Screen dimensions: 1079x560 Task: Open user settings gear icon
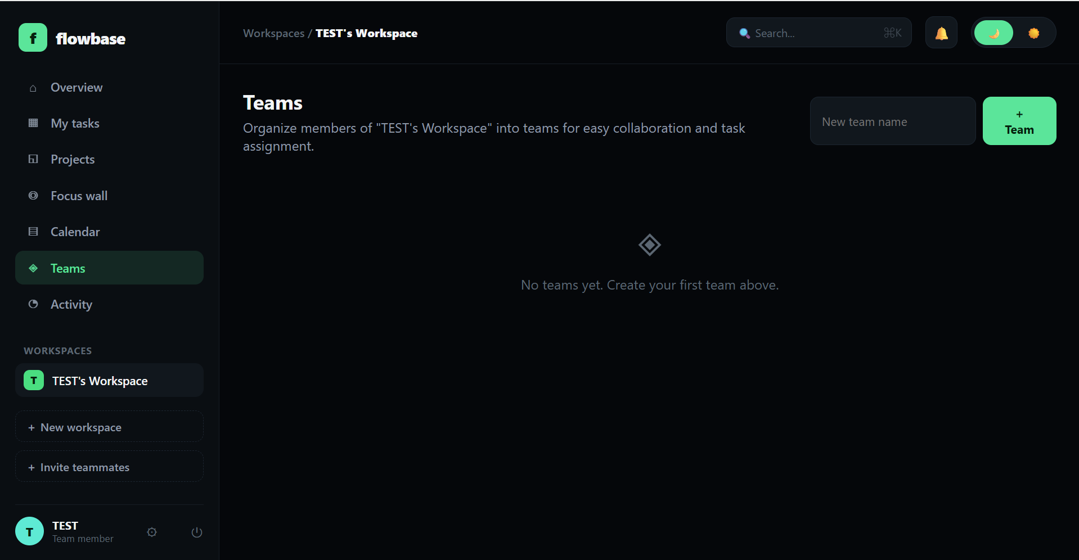(x=152, y=532)
